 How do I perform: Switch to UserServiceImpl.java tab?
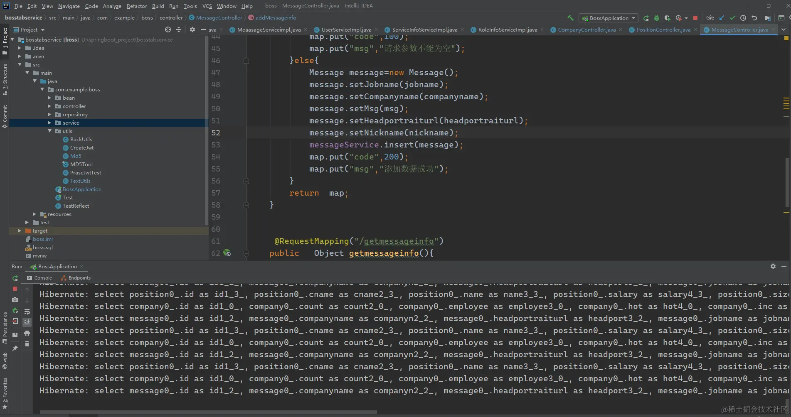click(346, 29)
